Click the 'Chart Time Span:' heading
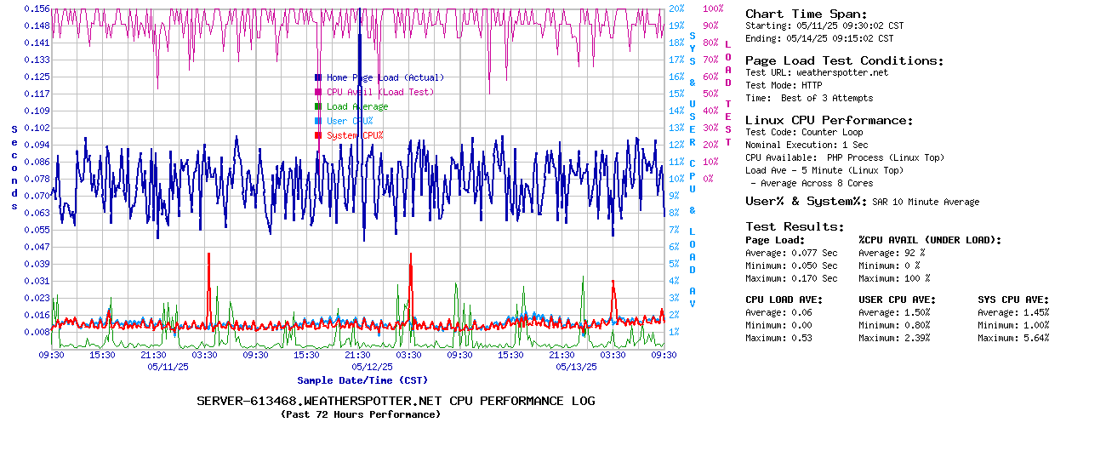Image resolution: width=1106 pixels, height=468 pixels. [x=806, y=14]
